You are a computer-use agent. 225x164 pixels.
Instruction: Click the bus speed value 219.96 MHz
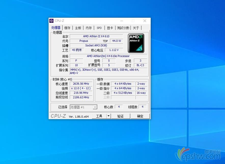pyautogui.click(x=81, y=93)
